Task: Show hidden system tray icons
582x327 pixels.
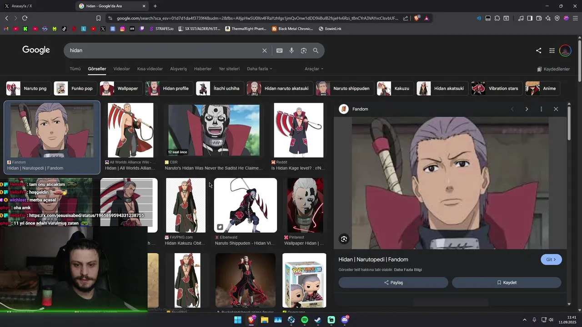Action: tap(524, 320)
